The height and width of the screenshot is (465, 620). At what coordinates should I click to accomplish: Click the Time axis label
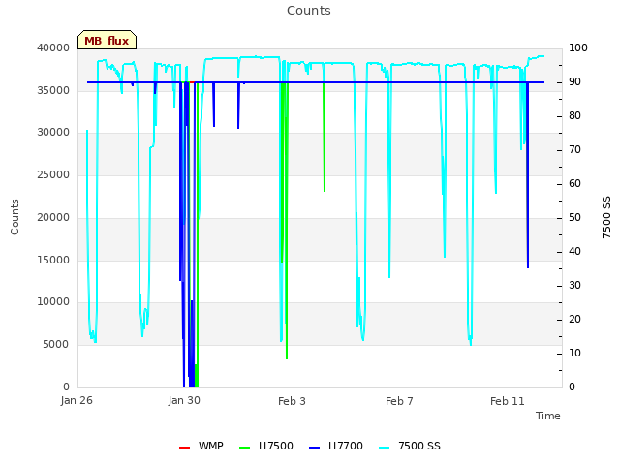coord(548,416)
